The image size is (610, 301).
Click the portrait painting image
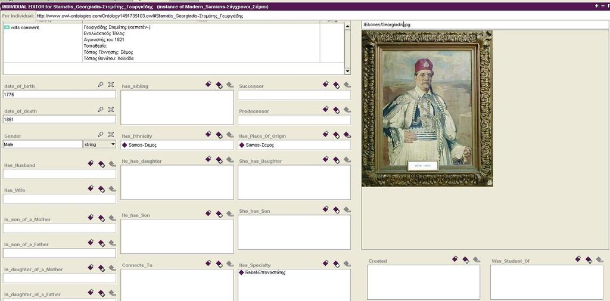coord(427,108)
